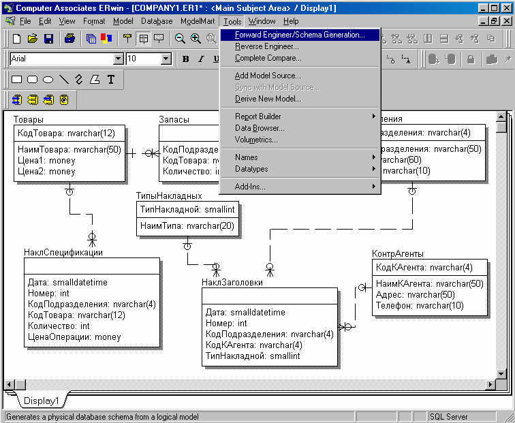Open the Model menu
Image resolution: width=515 pixels, height=423 pixels.
123,21
